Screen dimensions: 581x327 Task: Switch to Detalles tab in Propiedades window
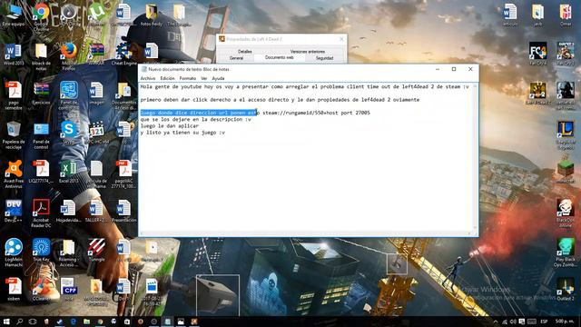244,52
